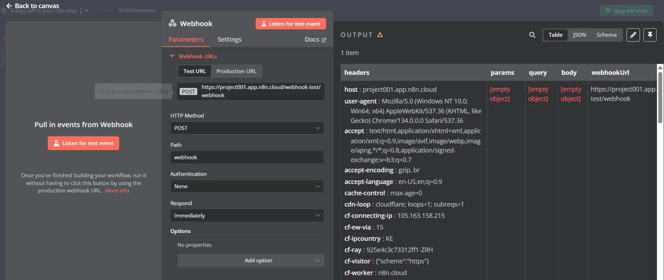Click the info icon near the trial banner

pyautogui.click(x=4, y=11)
